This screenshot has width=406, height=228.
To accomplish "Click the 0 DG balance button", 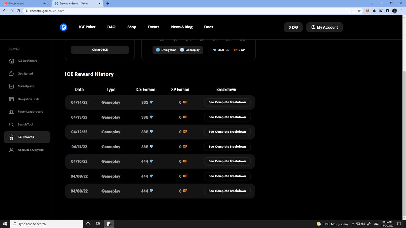I will tap(293, 27).
